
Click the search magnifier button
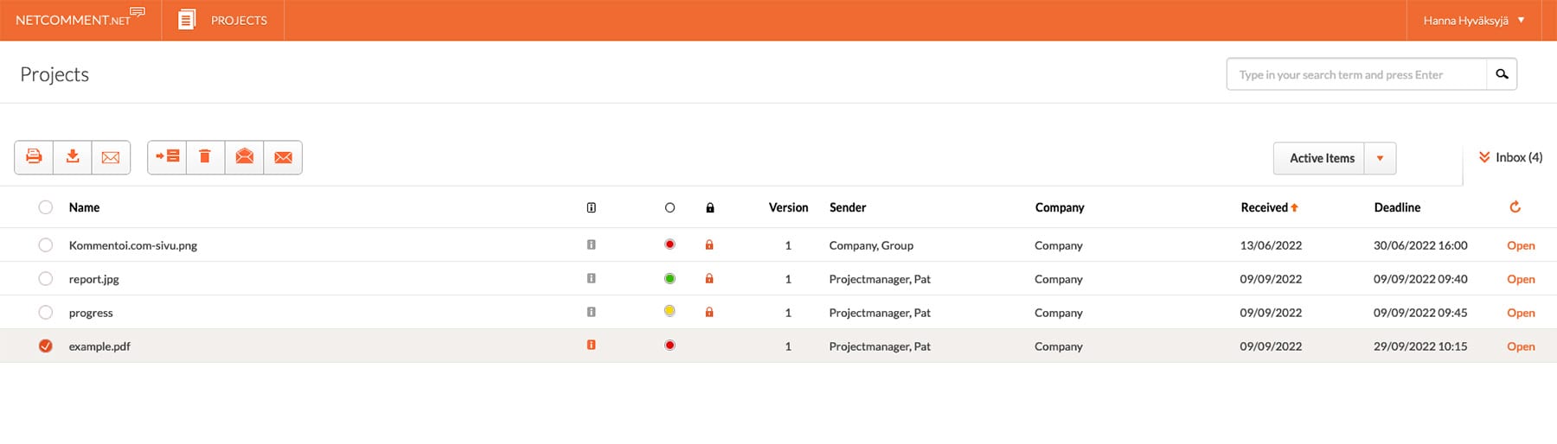point(1502,74)
